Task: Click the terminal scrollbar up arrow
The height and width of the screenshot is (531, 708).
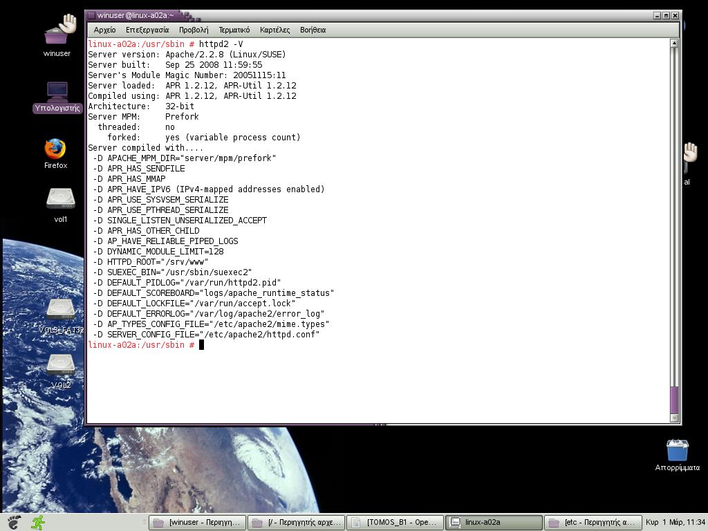Action: [x=674, y=44]
